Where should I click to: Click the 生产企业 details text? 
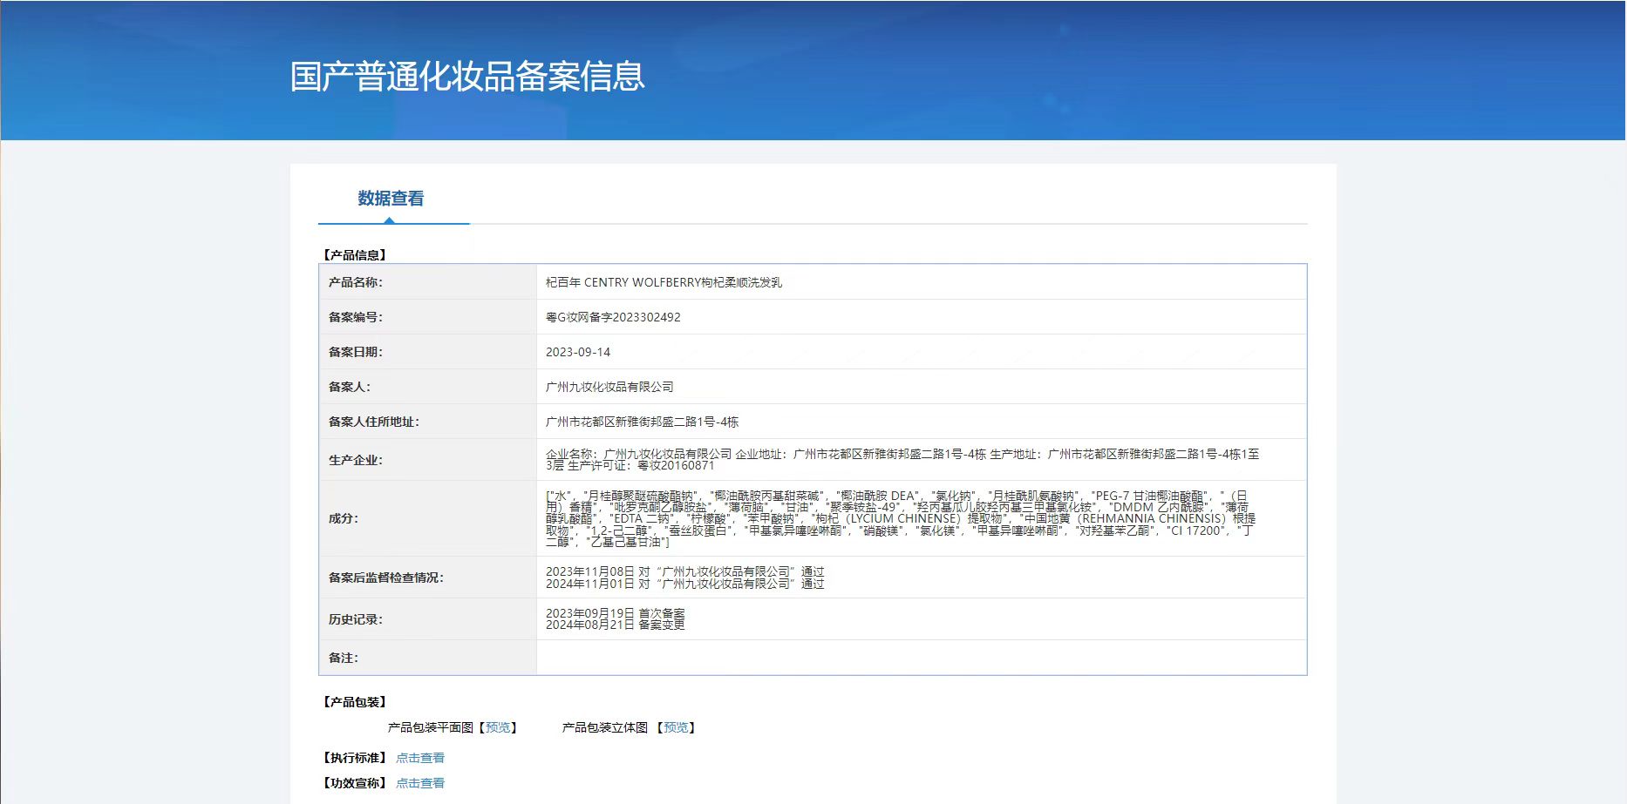coord(902,459)
